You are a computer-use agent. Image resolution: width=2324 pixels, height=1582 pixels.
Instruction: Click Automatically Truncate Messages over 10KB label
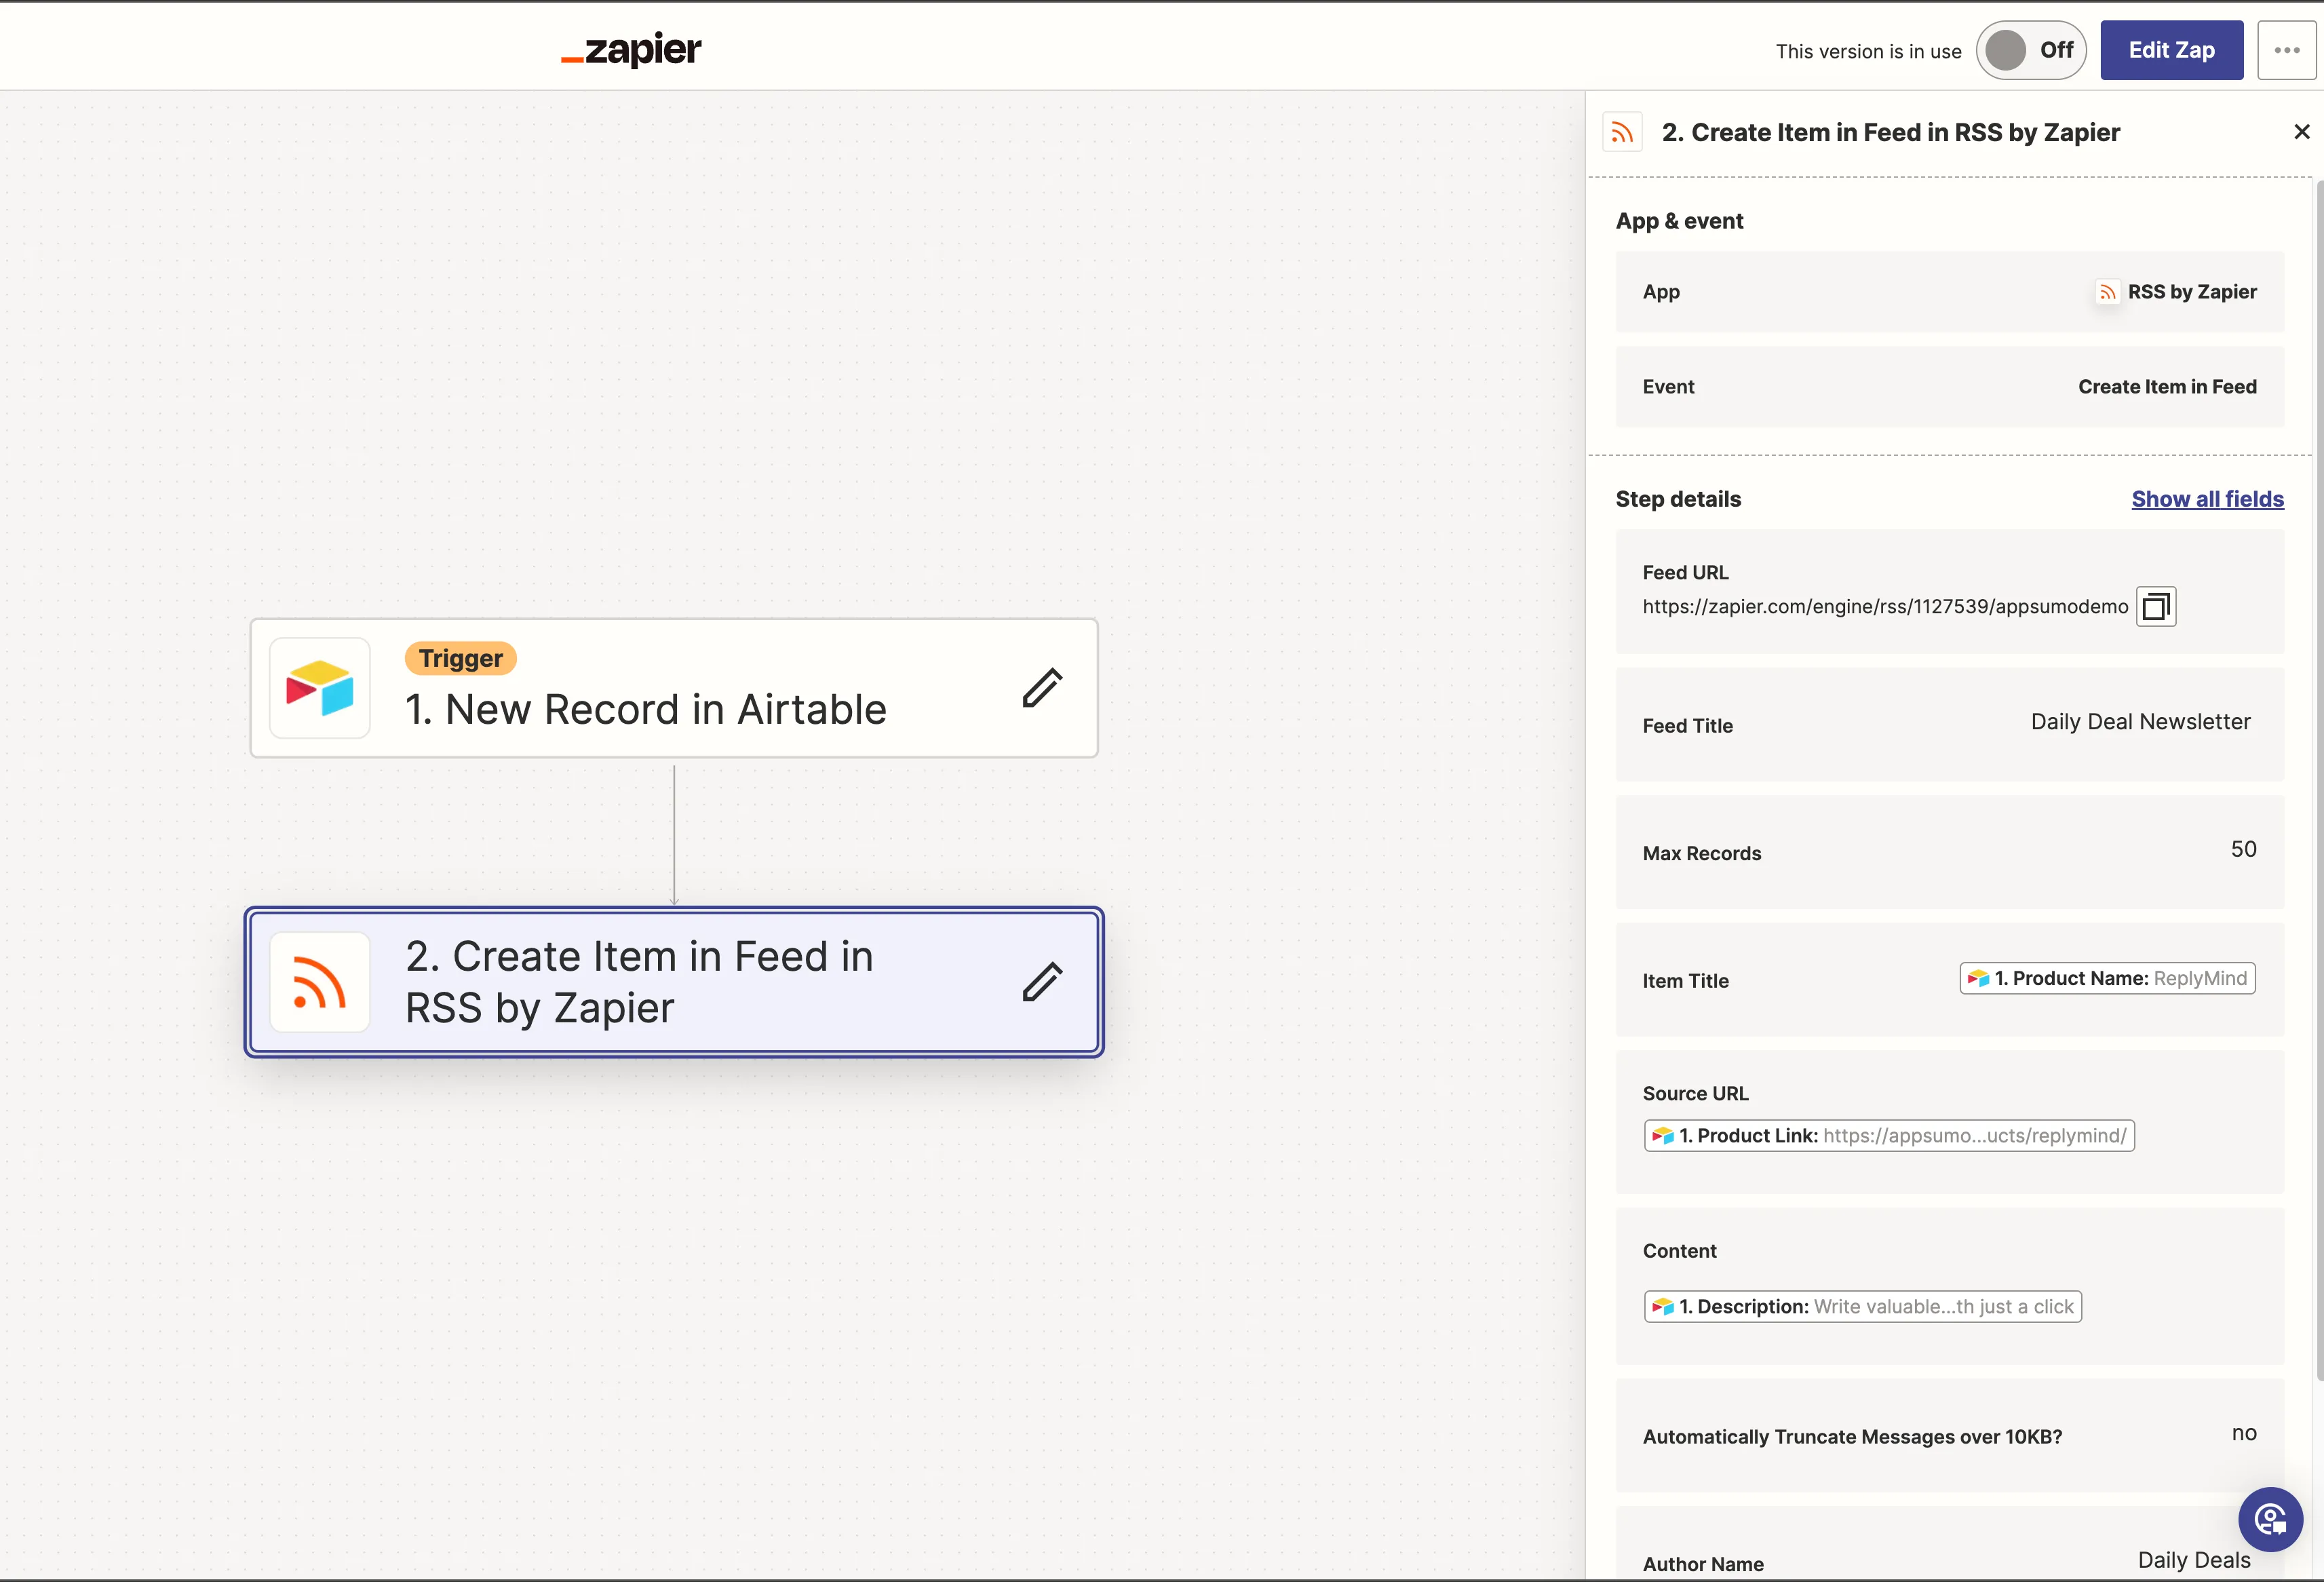click(x=1852, y=1437)
